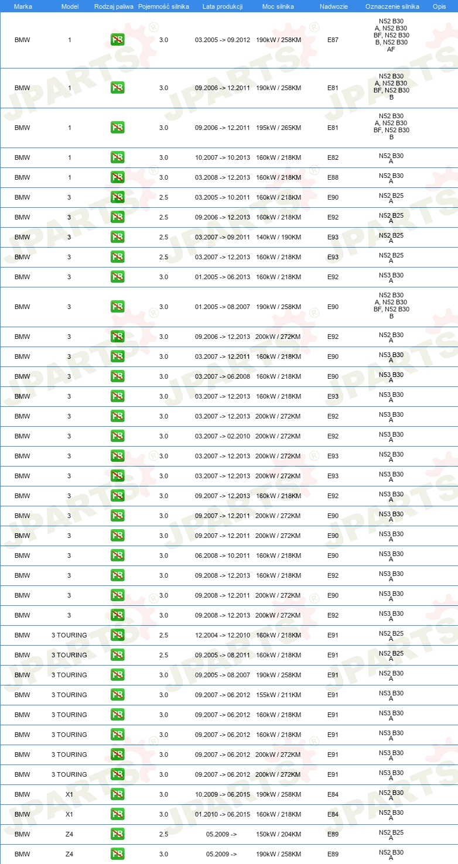Image resolution: width=458 pixels, height=864 pixels.
Task: Select the petrol icon in the E88 row
Action: click(117, 177)
